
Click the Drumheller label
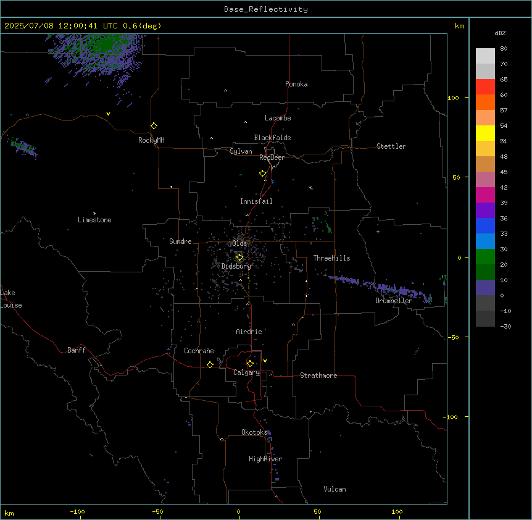(x=394, y=301)
